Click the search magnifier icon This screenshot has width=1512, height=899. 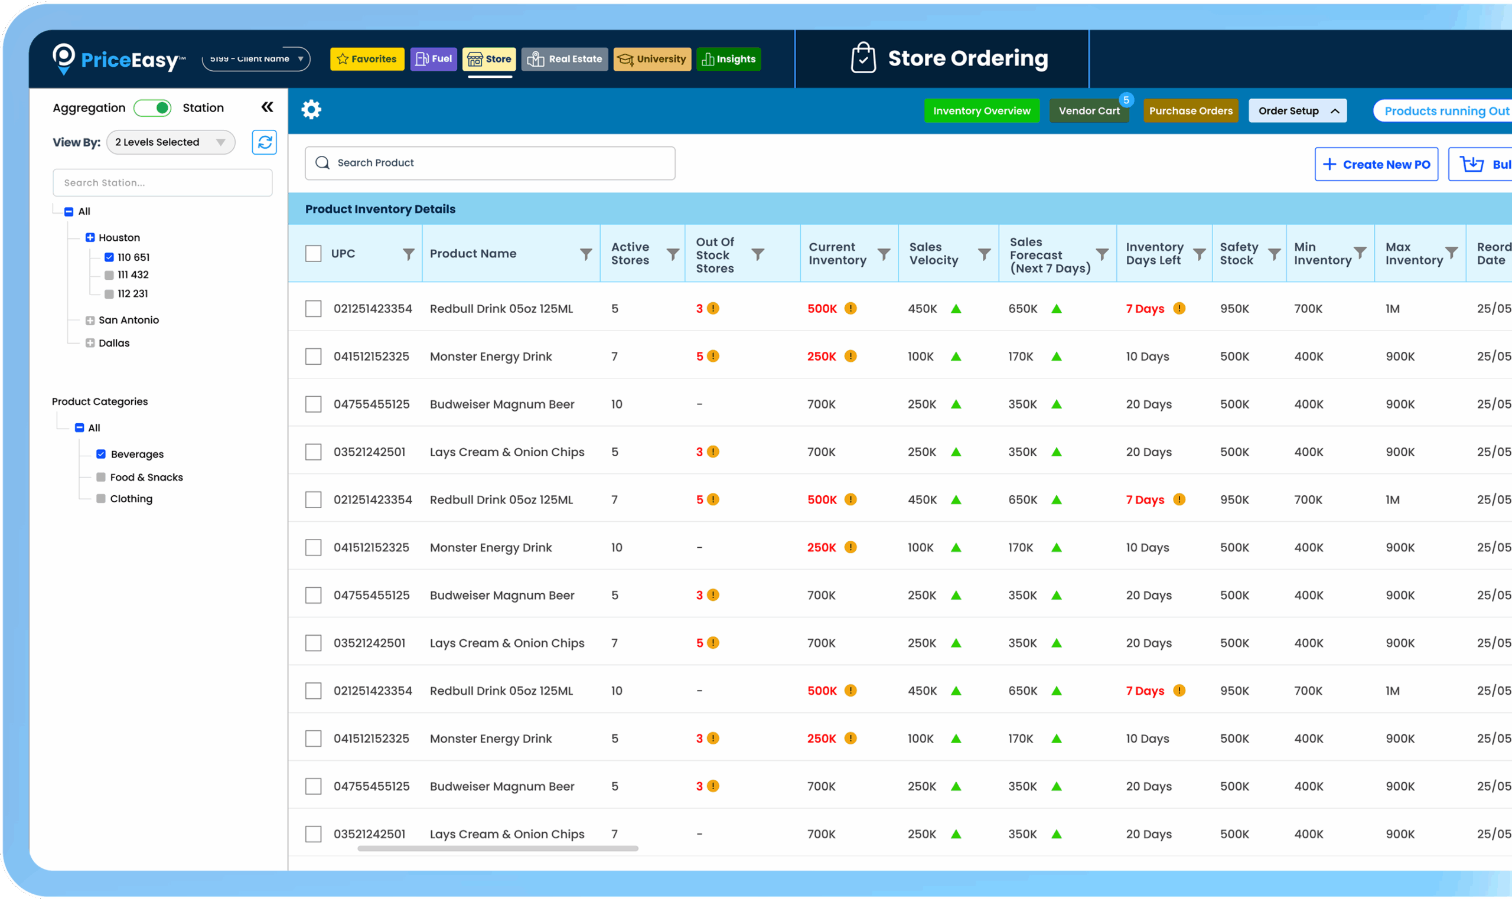[322, 163]
